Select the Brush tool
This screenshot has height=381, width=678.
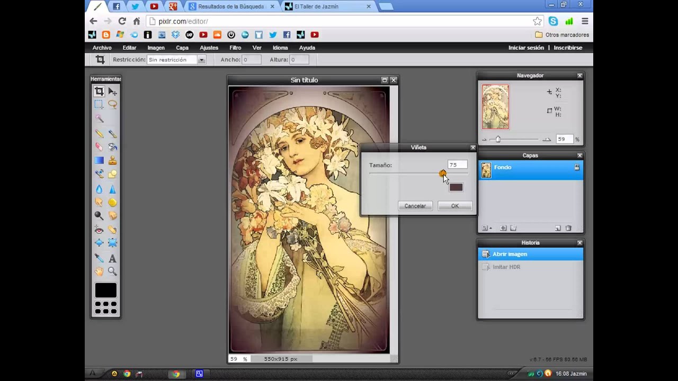tap(112, 133)
